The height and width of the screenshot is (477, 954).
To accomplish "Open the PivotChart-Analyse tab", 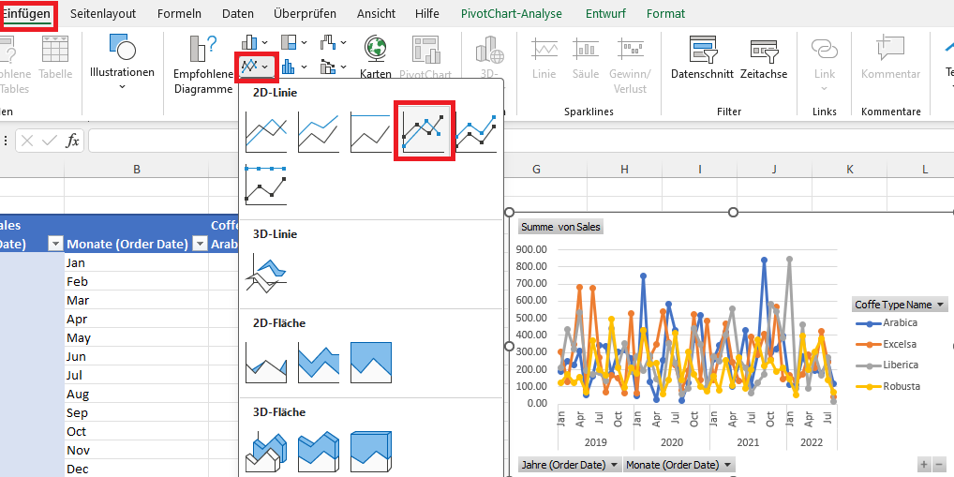I will click(x=512, y=13).
